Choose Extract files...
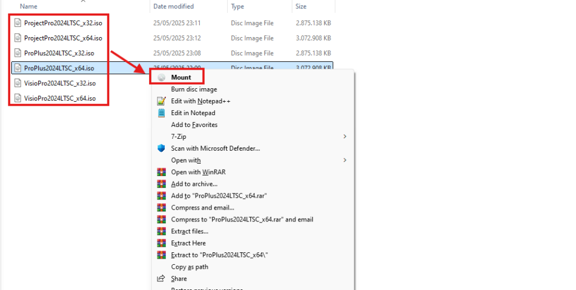The width and height of the screenshot is (576, 290). click(x=190, y=231)
